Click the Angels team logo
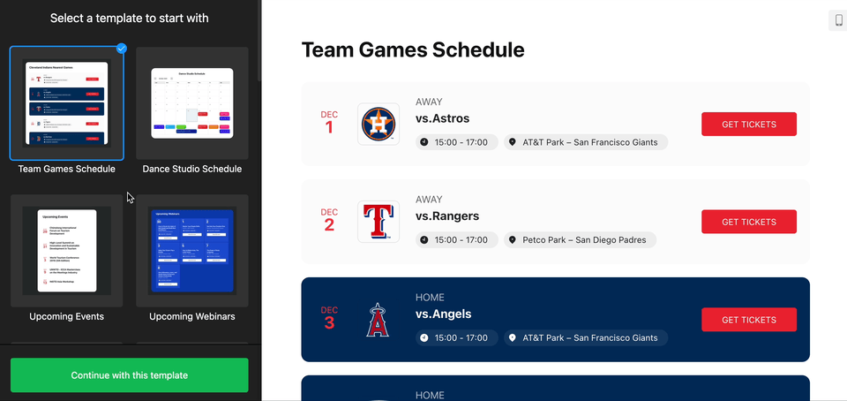The image size is (847, 401). pos(379,320)
